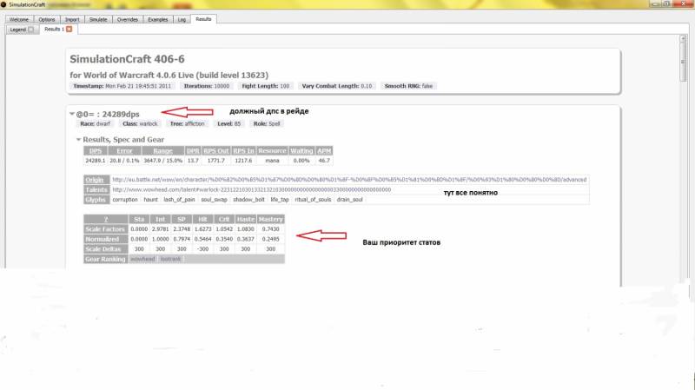This screenshot has width=695, height=390.
Task: Click the RPS In value 1217.6
Action: point(243,161)
